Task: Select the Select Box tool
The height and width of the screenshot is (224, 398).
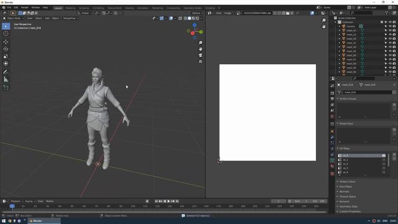Action: pyautogui.click(x=6, y=26)
